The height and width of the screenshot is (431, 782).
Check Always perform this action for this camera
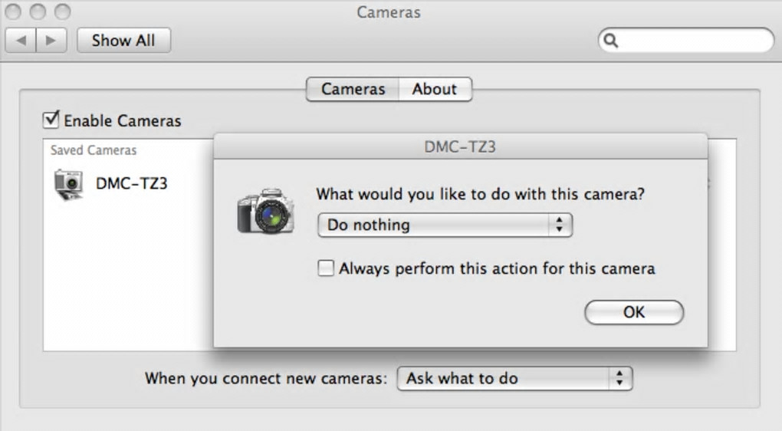click(326, 268)
